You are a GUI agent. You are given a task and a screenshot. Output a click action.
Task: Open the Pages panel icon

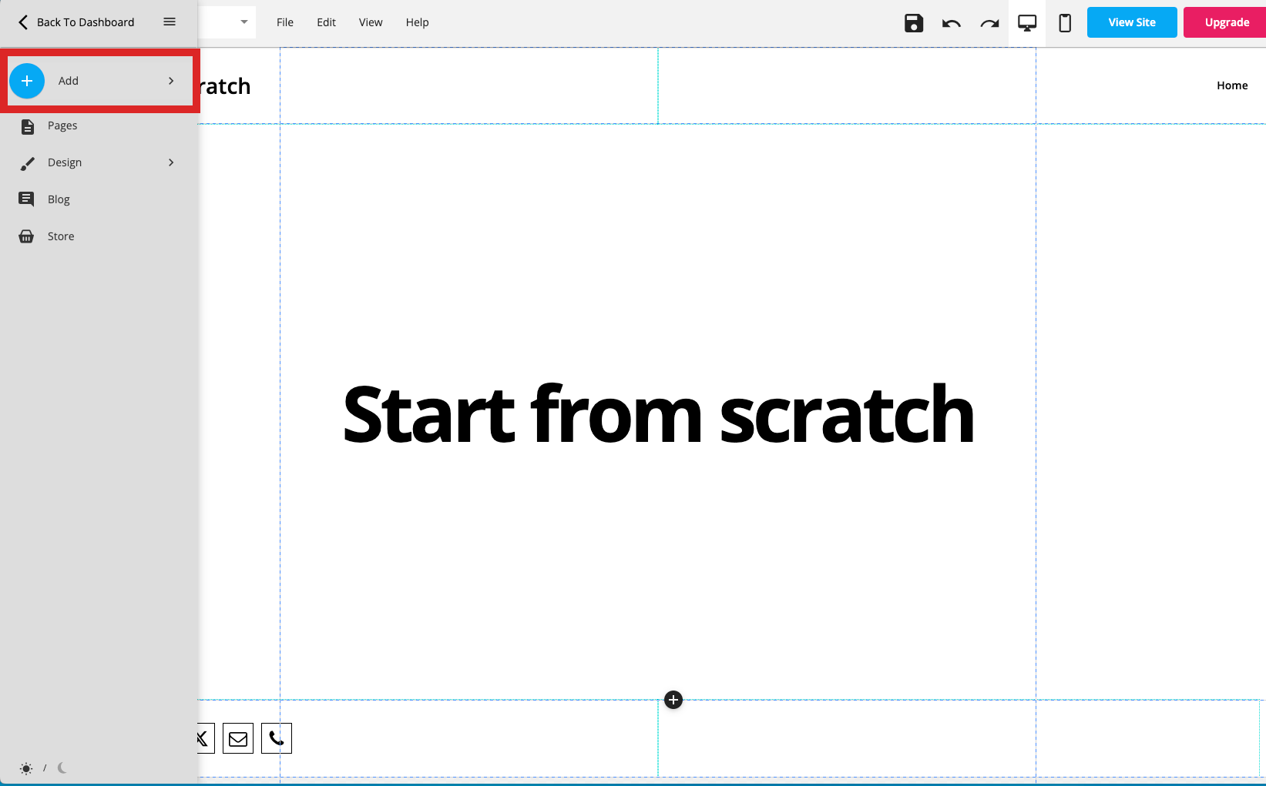27,126
